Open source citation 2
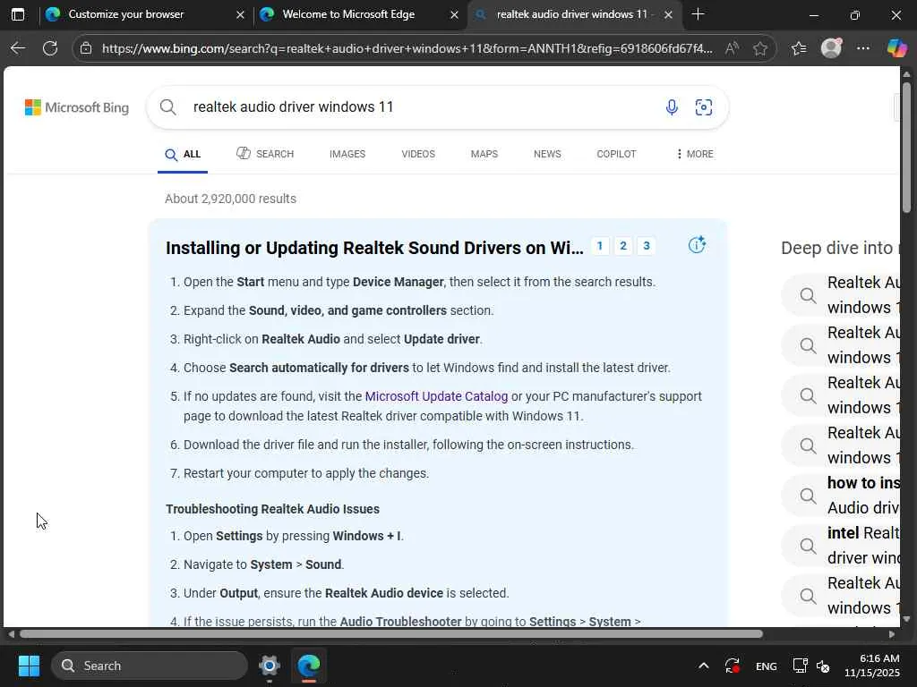917x687 pixels. click(623, 245)
